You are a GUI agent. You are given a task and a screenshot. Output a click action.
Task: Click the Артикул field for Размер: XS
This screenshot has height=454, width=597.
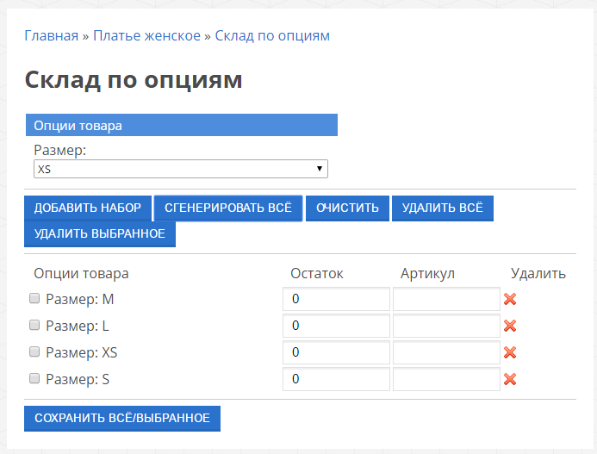446,352
